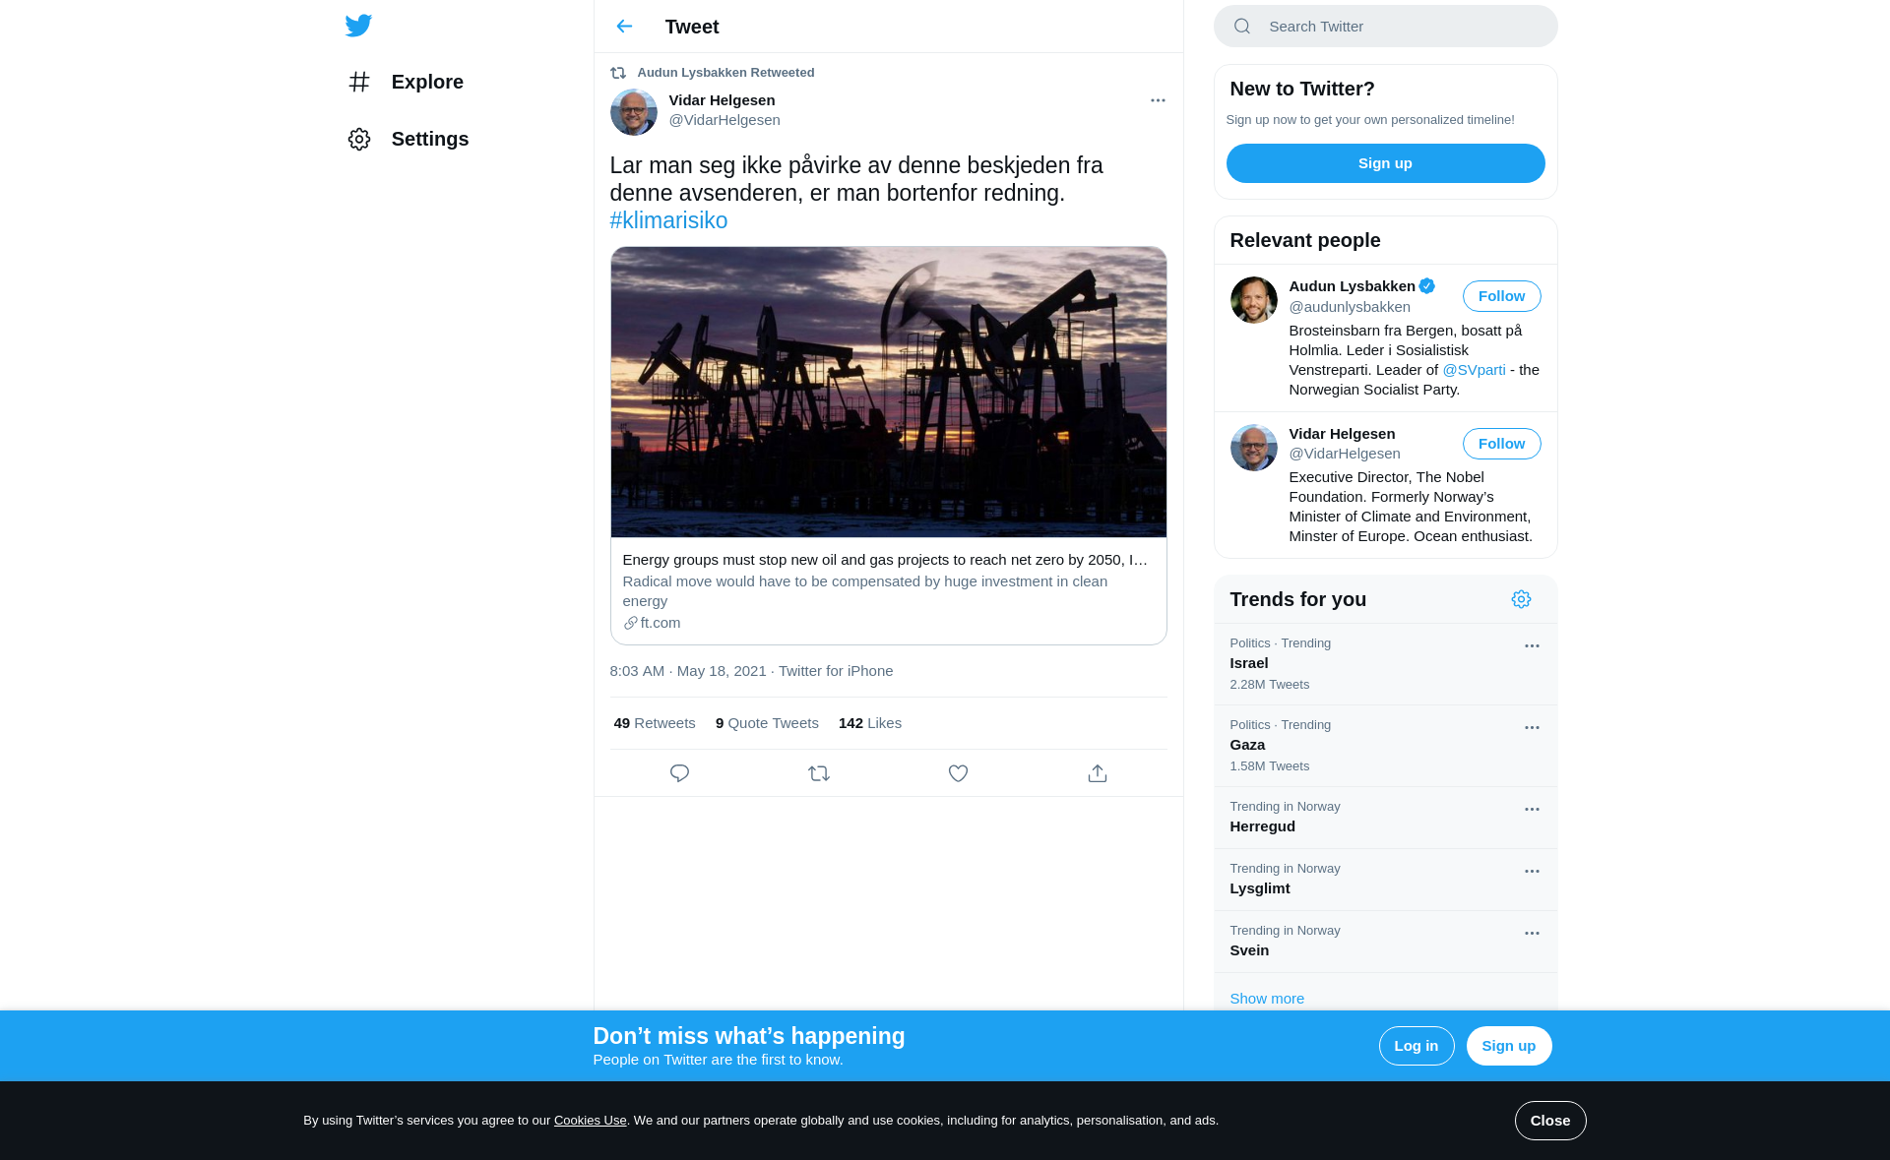The width and height of the screenshot is (1890, 1160).
Task: Open trends settings gear icon
Action: [1522, 599]
